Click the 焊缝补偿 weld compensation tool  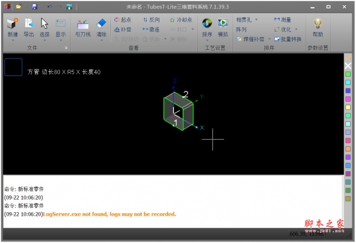tap(250, 39)
